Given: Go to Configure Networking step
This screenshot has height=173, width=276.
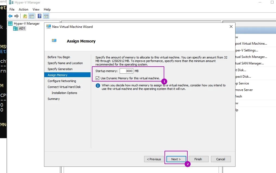Looking at the screenshot, I should (x=62, y=81).
